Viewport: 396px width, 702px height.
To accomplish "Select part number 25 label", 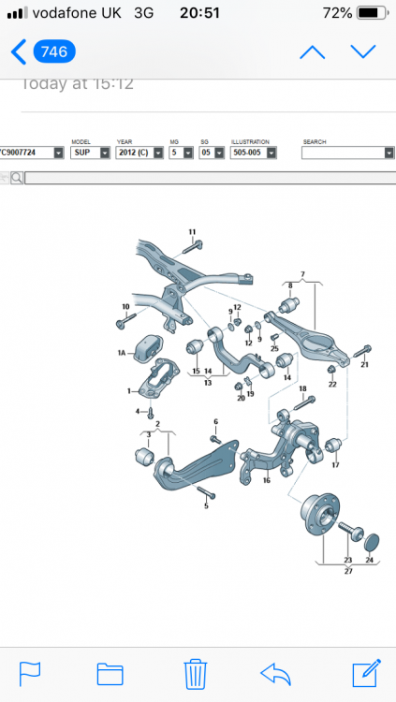I will (274, 349).
